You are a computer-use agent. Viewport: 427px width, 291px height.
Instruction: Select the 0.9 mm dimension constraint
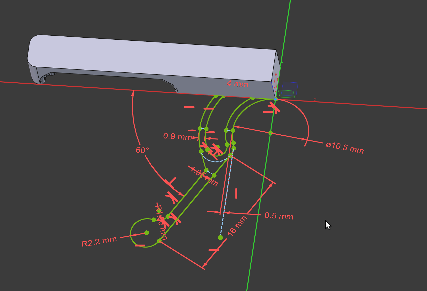point(177,136)
